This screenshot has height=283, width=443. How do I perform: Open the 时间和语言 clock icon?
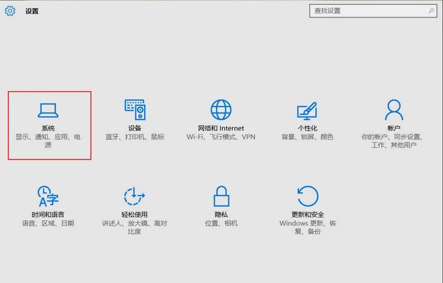tap(48, 196)
